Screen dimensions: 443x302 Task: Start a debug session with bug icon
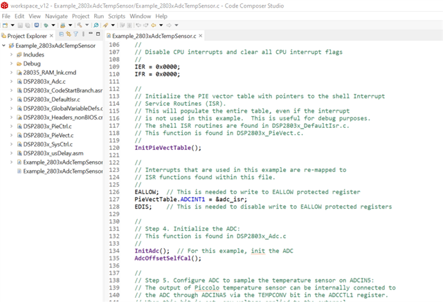(46, 25)
